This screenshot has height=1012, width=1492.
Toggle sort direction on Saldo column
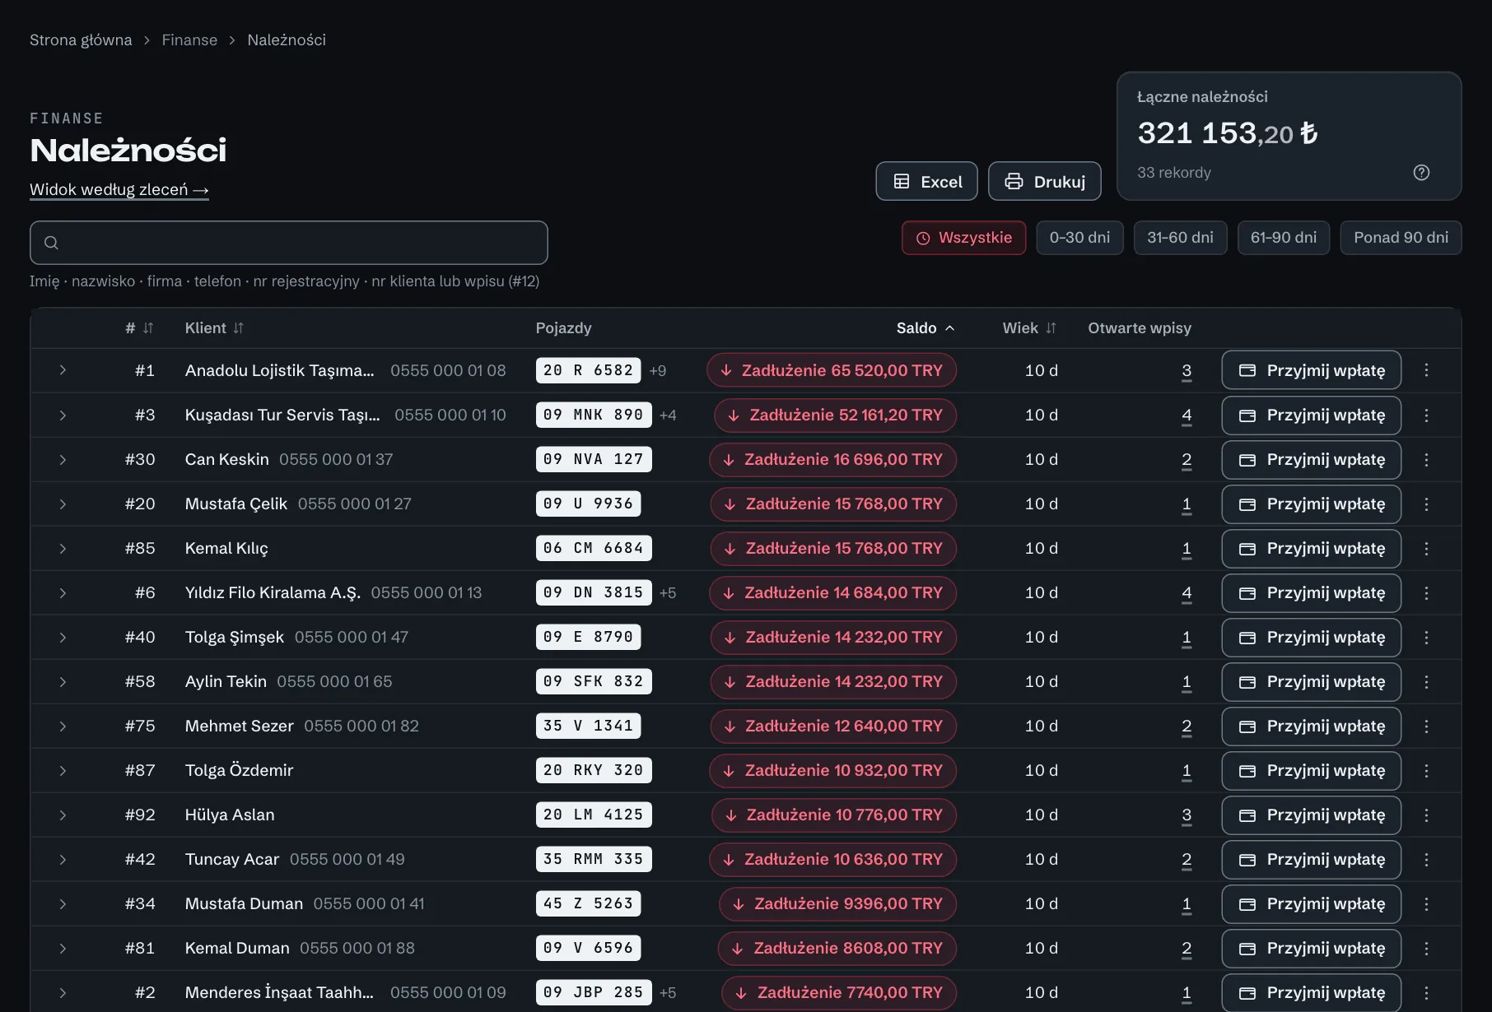pos(926,328)
